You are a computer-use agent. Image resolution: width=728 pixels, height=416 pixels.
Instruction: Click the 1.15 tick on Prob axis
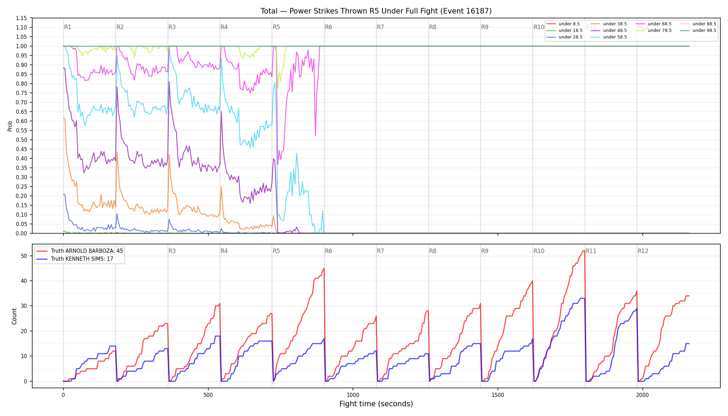point(21,18)
